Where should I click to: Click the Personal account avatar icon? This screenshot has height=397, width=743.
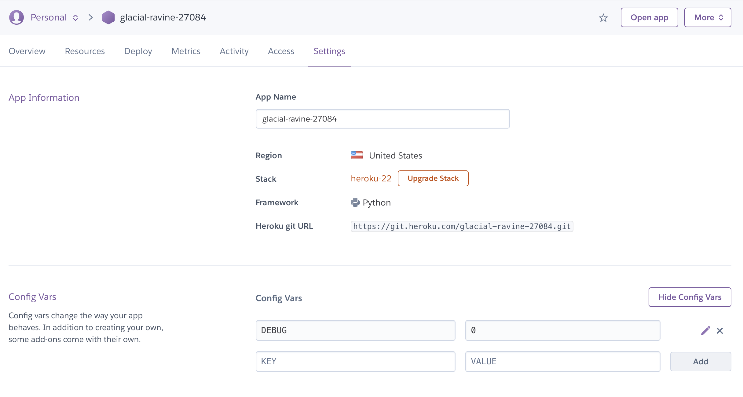16,17
